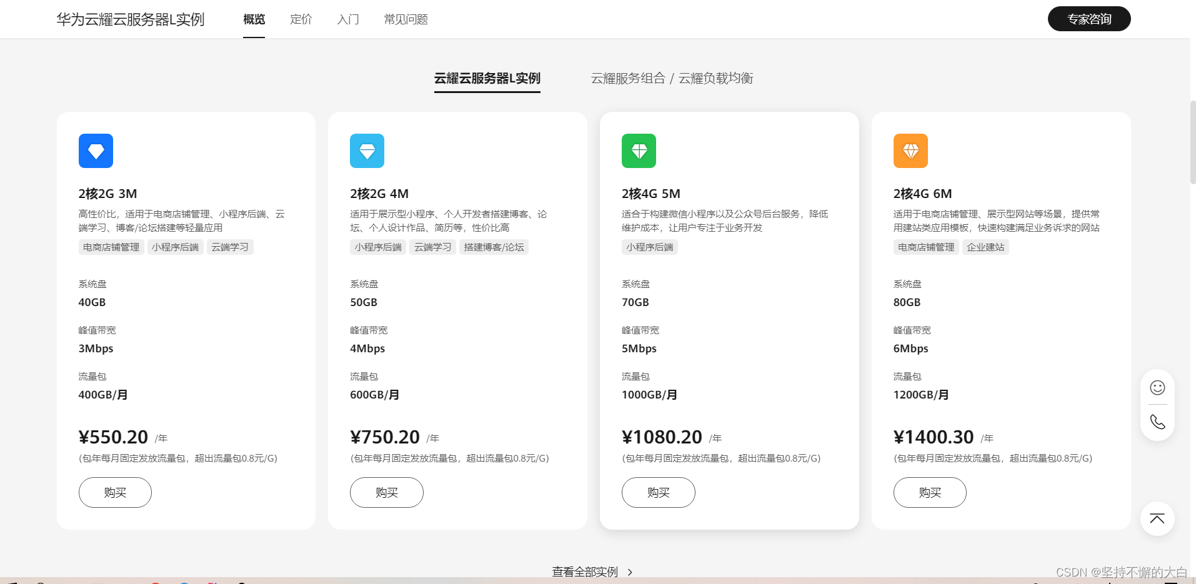Viewport: 1196px width, 584px height.
Task: Click the orange diamond icon for 2核4G 6M
Action: [910, 151]
